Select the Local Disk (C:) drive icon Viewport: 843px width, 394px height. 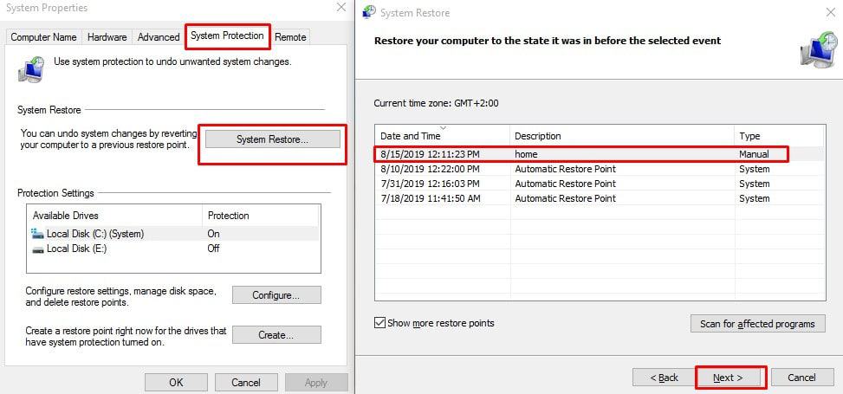coord(37,234)
